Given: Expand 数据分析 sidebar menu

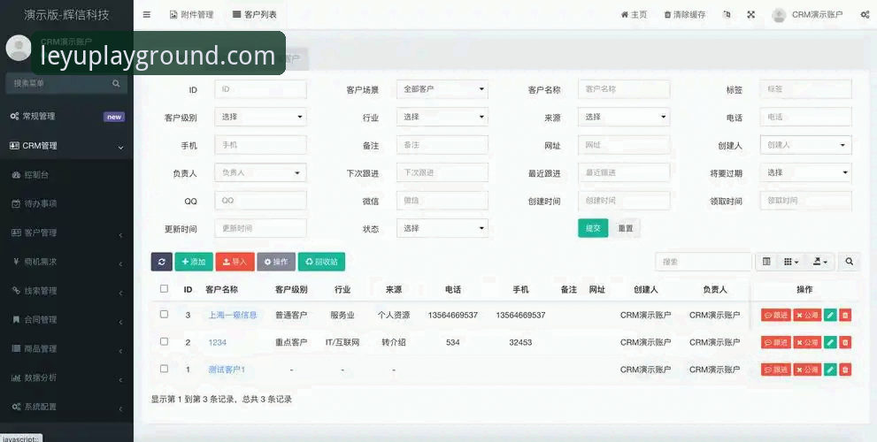Looking at the screenshot, I should pos(66,378).
